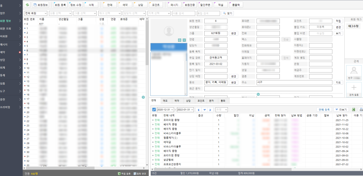Click the 회원 등록 toolbar button
Viewport: 363px width, 176px height.
61,5
